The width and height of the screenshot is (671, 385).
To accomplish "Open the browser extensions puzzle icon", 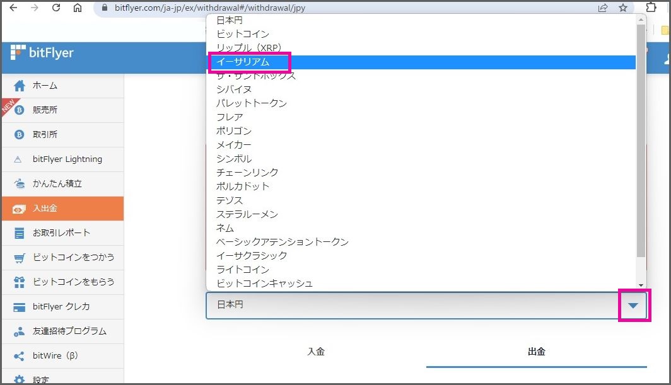I will [x=651, y=8].
